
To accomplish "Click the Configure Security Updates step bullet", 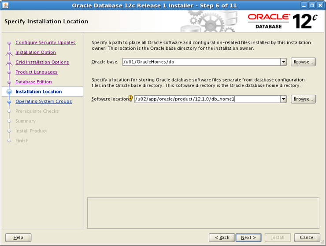I will pos(9,43).
